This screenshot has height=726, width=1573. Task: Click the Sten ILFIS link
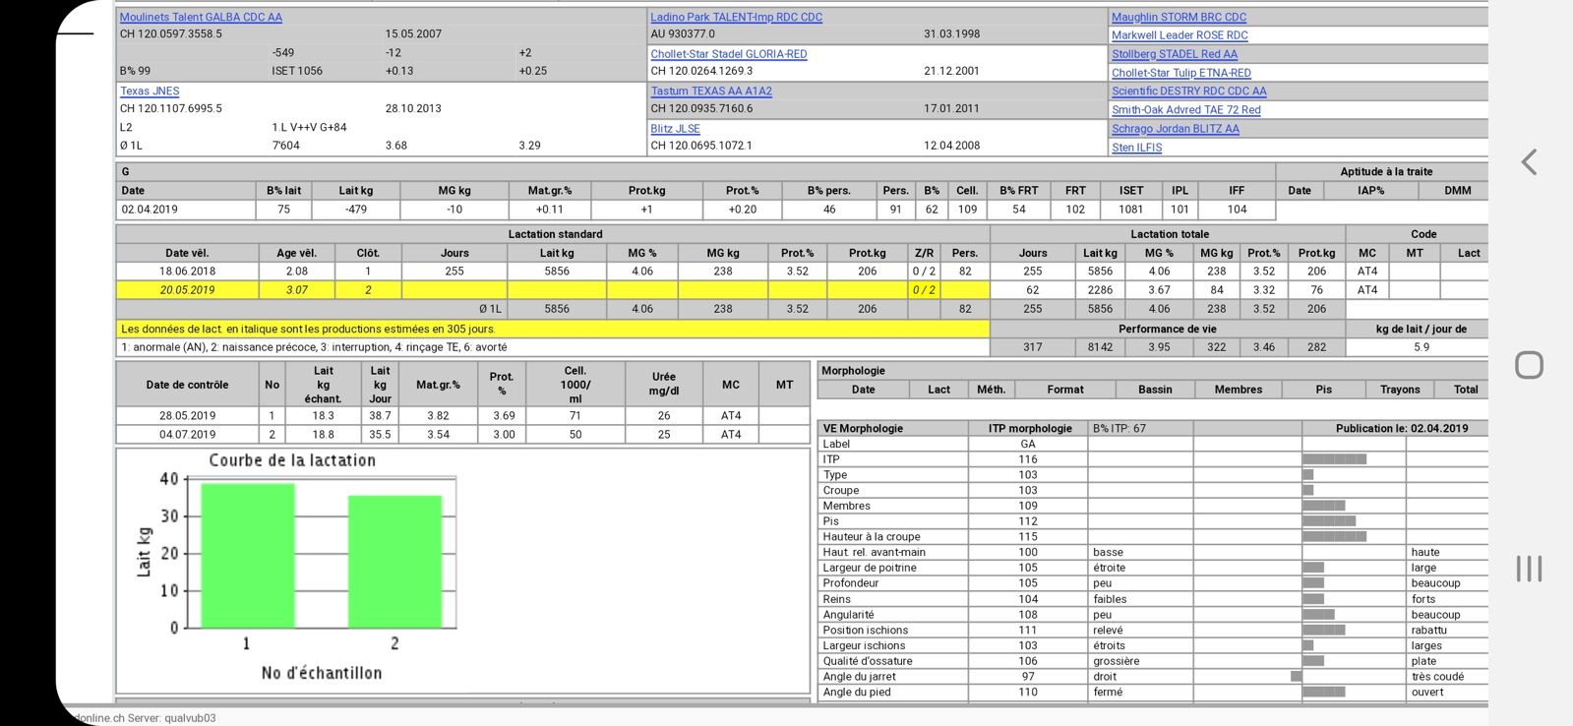click(x=1136, y=147)
